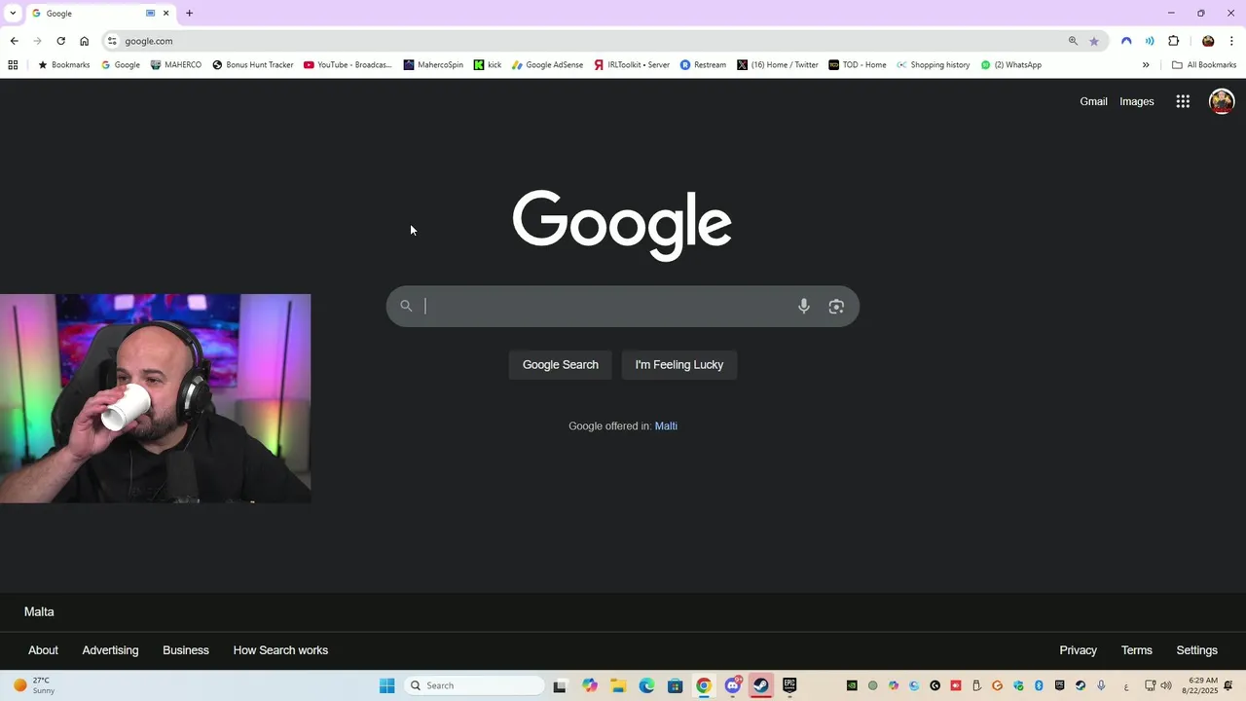Open the WhatsApp bookmark
Screen dimensions: 1246x701
pyautogui.click(x=1011, y=65)
